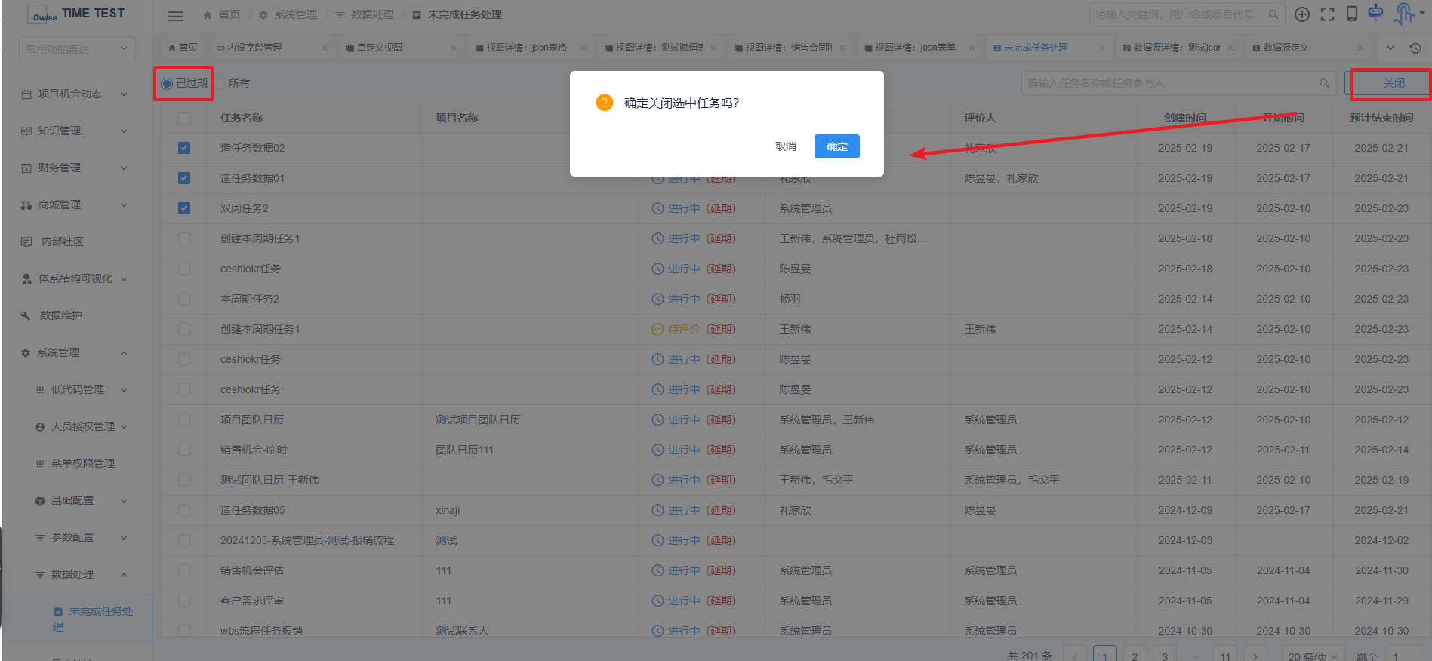
Task: Check the 项目团队日历 row checkbox
Action: tap(184, 420)
